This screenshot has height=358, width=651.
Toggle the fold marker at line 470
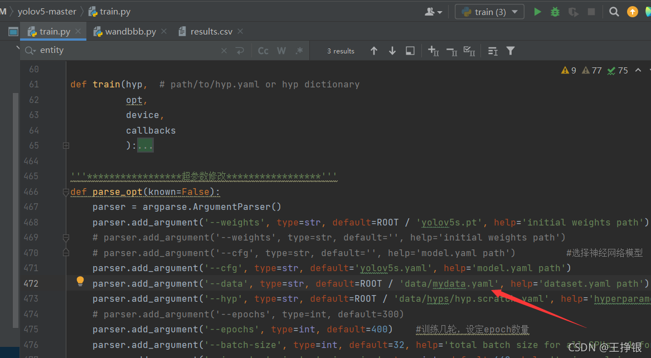click(66, 253)
